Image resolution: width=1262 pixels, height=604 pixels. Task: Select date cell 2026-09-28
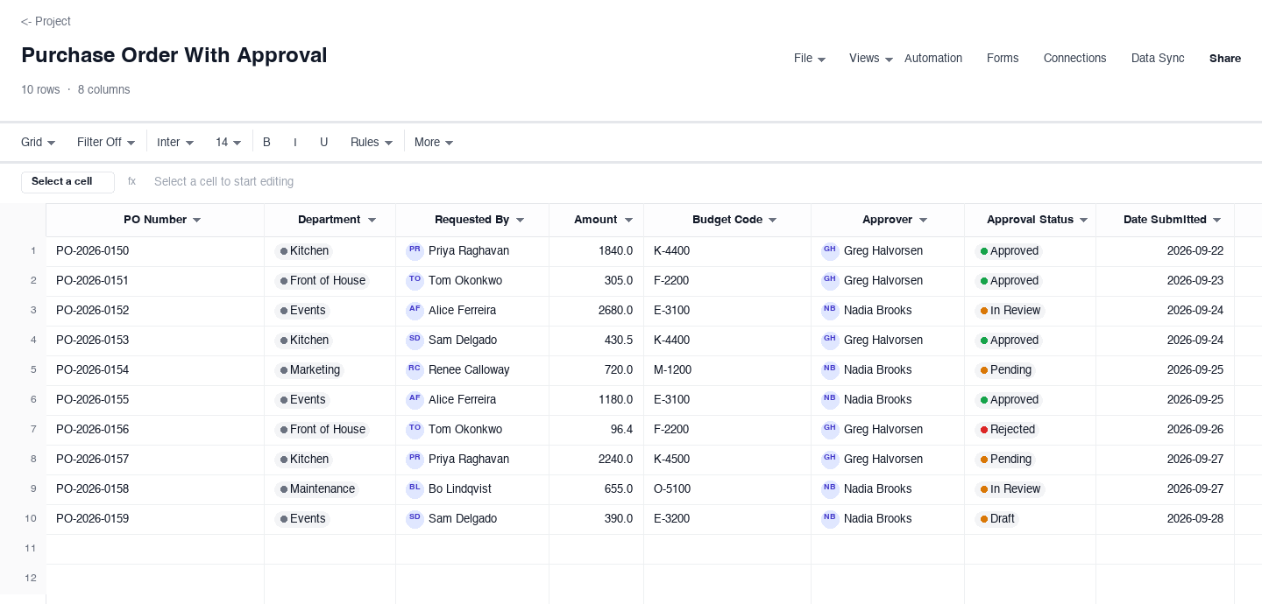(1165, 518)
